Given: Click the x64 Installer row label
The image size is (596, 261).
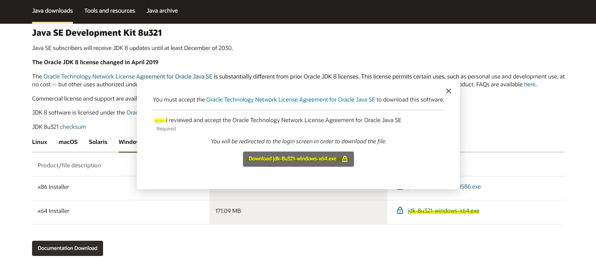Looking at the screenshot, I should (x=53, y=211).
